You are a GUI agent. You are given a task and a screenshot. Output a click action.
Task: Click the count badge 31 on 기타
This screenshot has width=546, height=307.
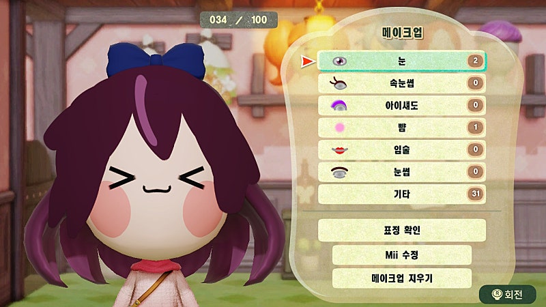(x=476, y=194)
